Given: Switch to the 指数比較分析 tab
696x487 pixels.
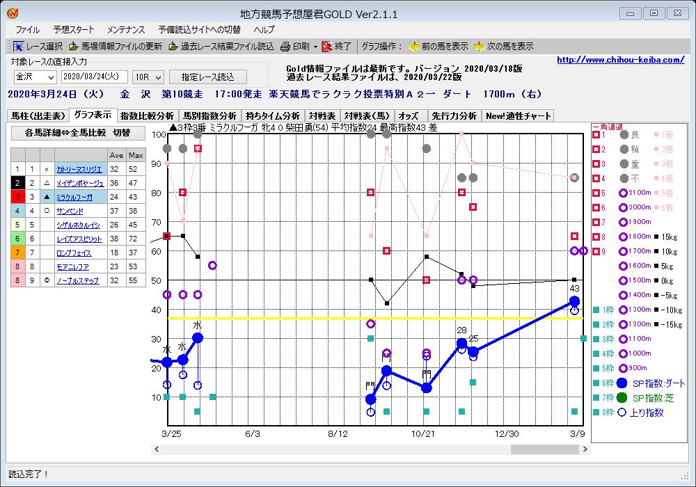Looking at the screenshot, I should click(x=148, y=115).
